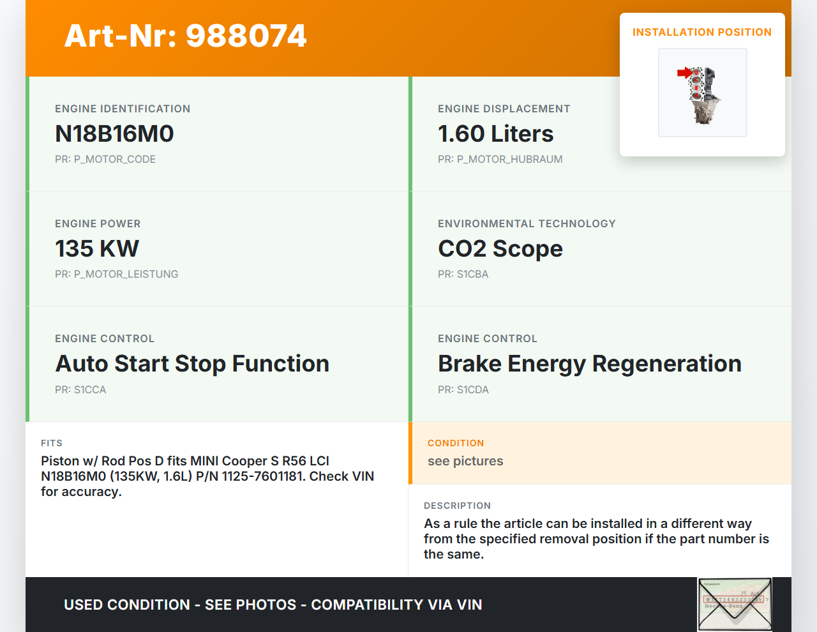Click the Description paragraph text
The height and width of the screenshot is (632, 817).
[596, 539]
